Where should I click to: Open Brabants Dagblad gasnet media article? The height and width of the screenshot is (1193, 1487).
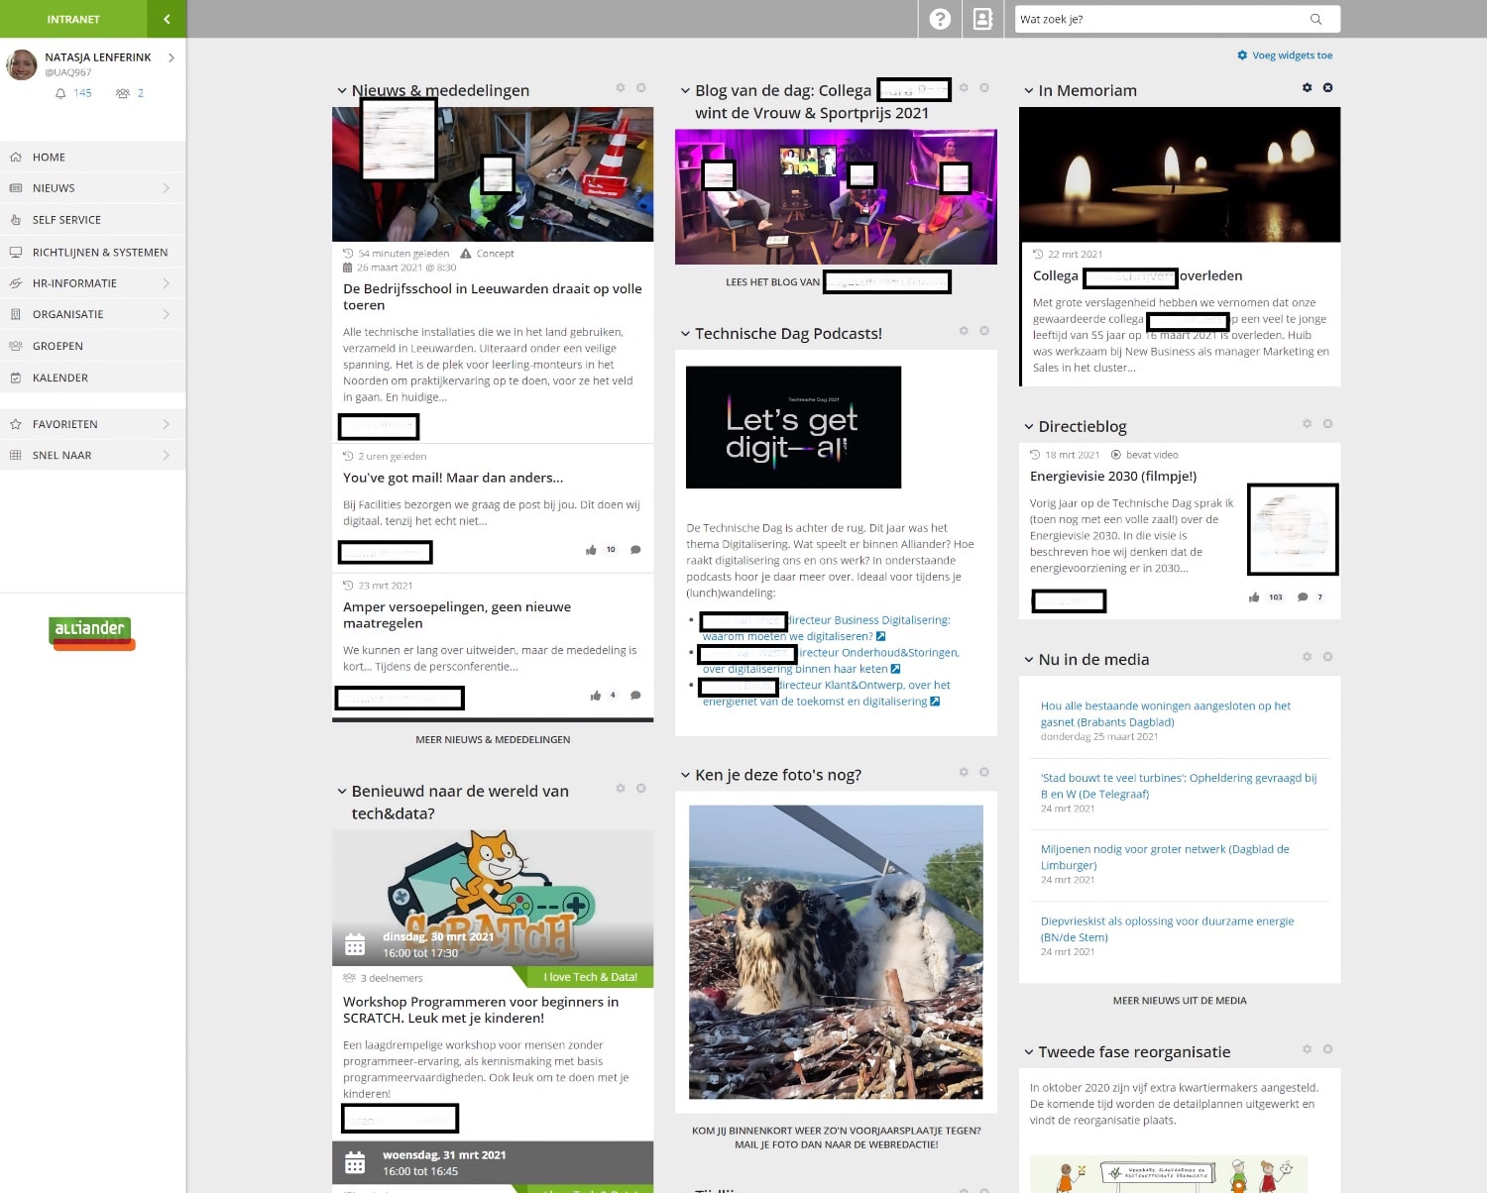point(1166,713)
